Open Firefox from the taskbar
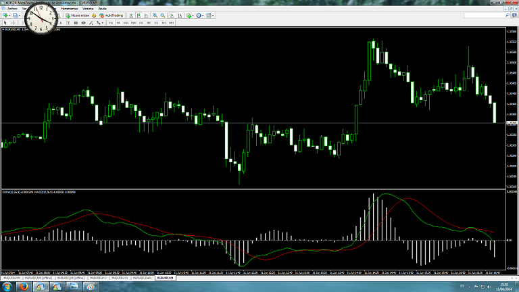 (24, 287)
